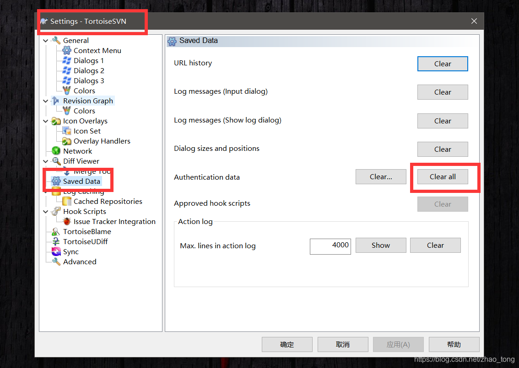Click the Overlay Handlers icon
519x368 pixels.
[66, 141]
